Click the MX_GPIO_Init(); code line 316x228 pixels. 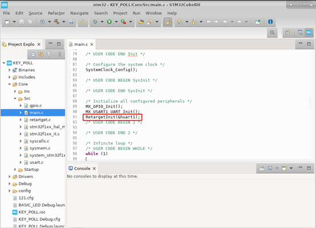click(x=104, y=107)
